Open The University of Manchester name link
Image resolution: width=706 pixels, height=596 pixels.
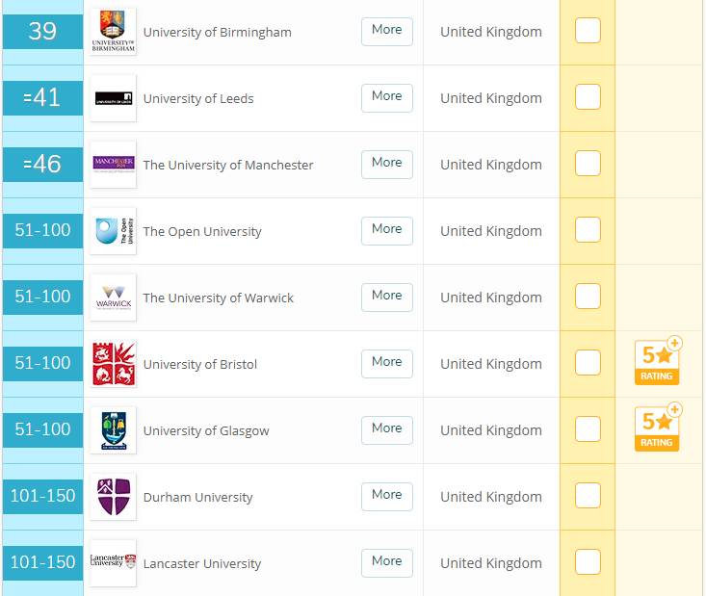tap(228, 166)
